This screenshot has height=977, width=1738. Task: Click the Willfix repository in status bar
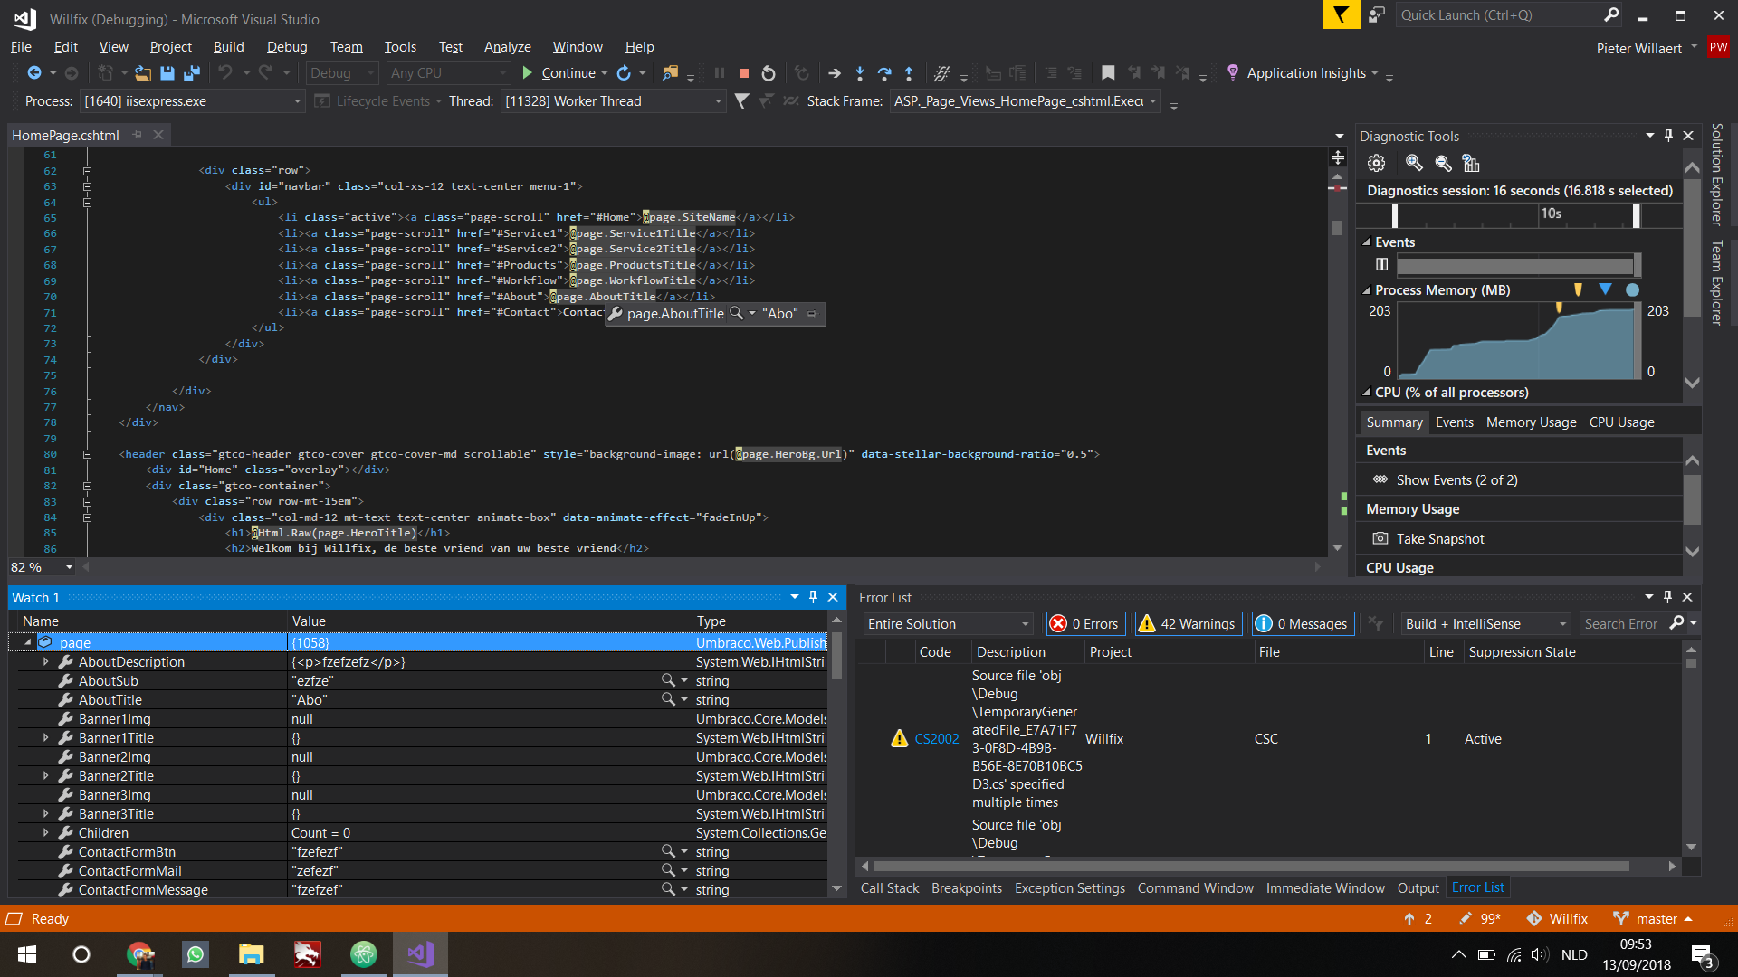click(1557, 919)
